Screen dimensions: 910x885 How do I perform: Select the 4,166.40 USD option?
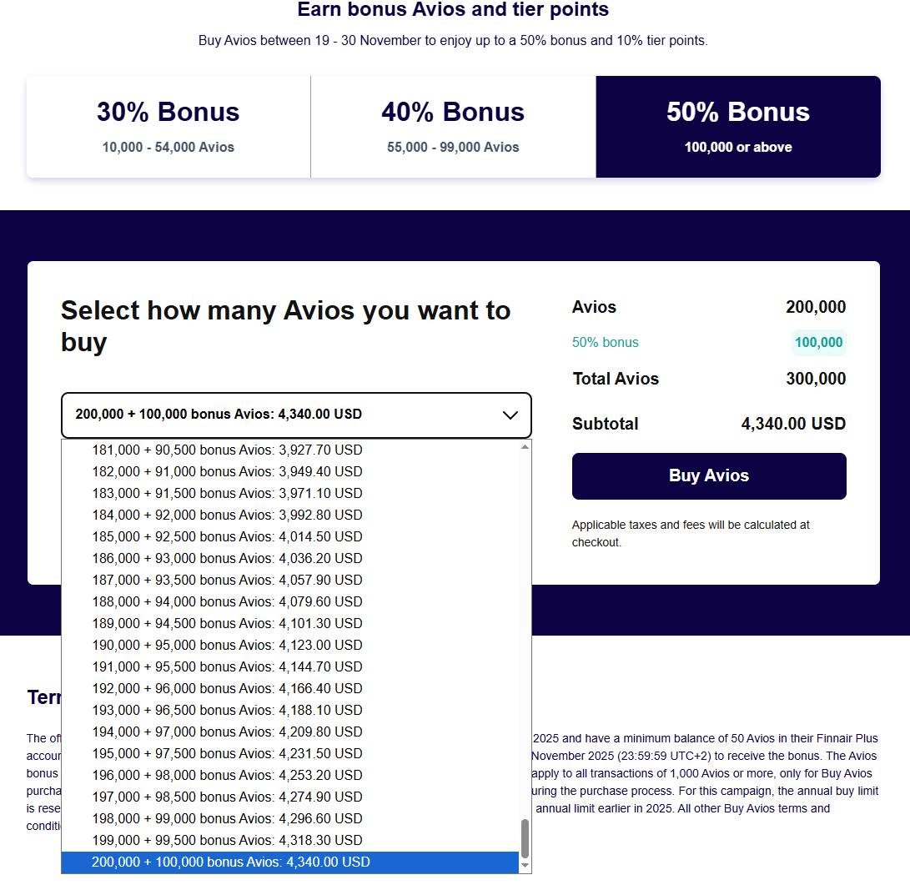[227, 688]
